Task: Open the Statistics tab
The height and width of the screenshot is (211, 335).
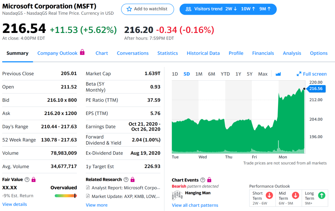Action: [167, 53]
